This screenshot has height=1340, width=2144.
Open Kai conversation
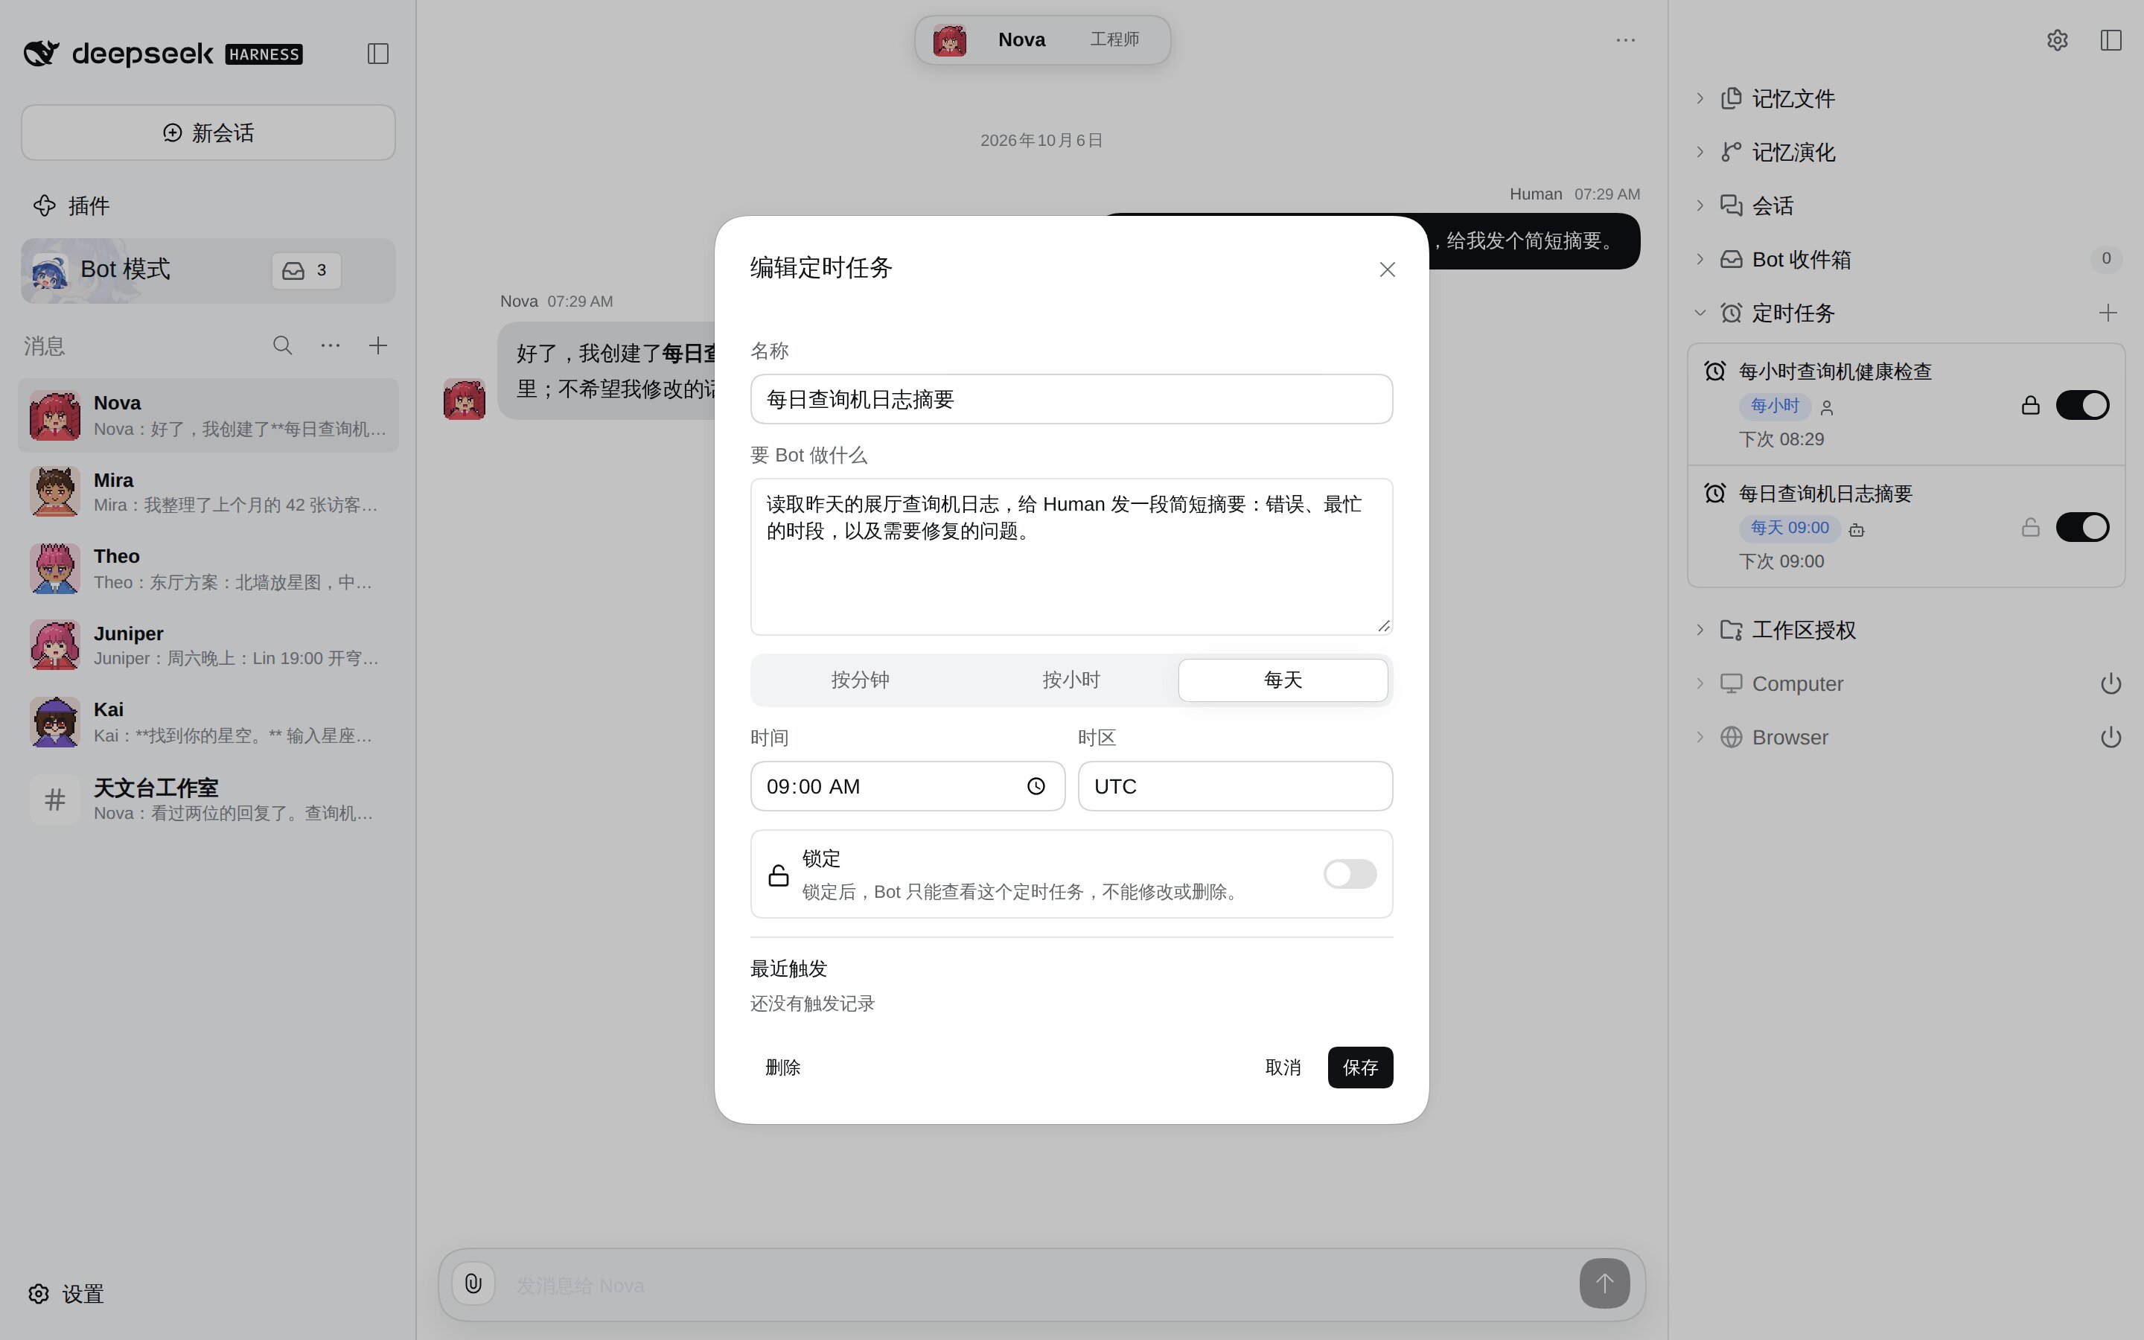pos(208,722)
